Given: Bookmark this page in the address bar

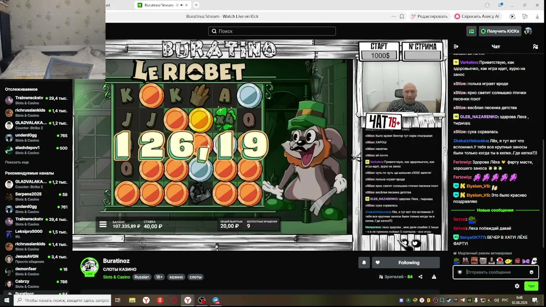Looking at the screenshot, I should (402, 16).
